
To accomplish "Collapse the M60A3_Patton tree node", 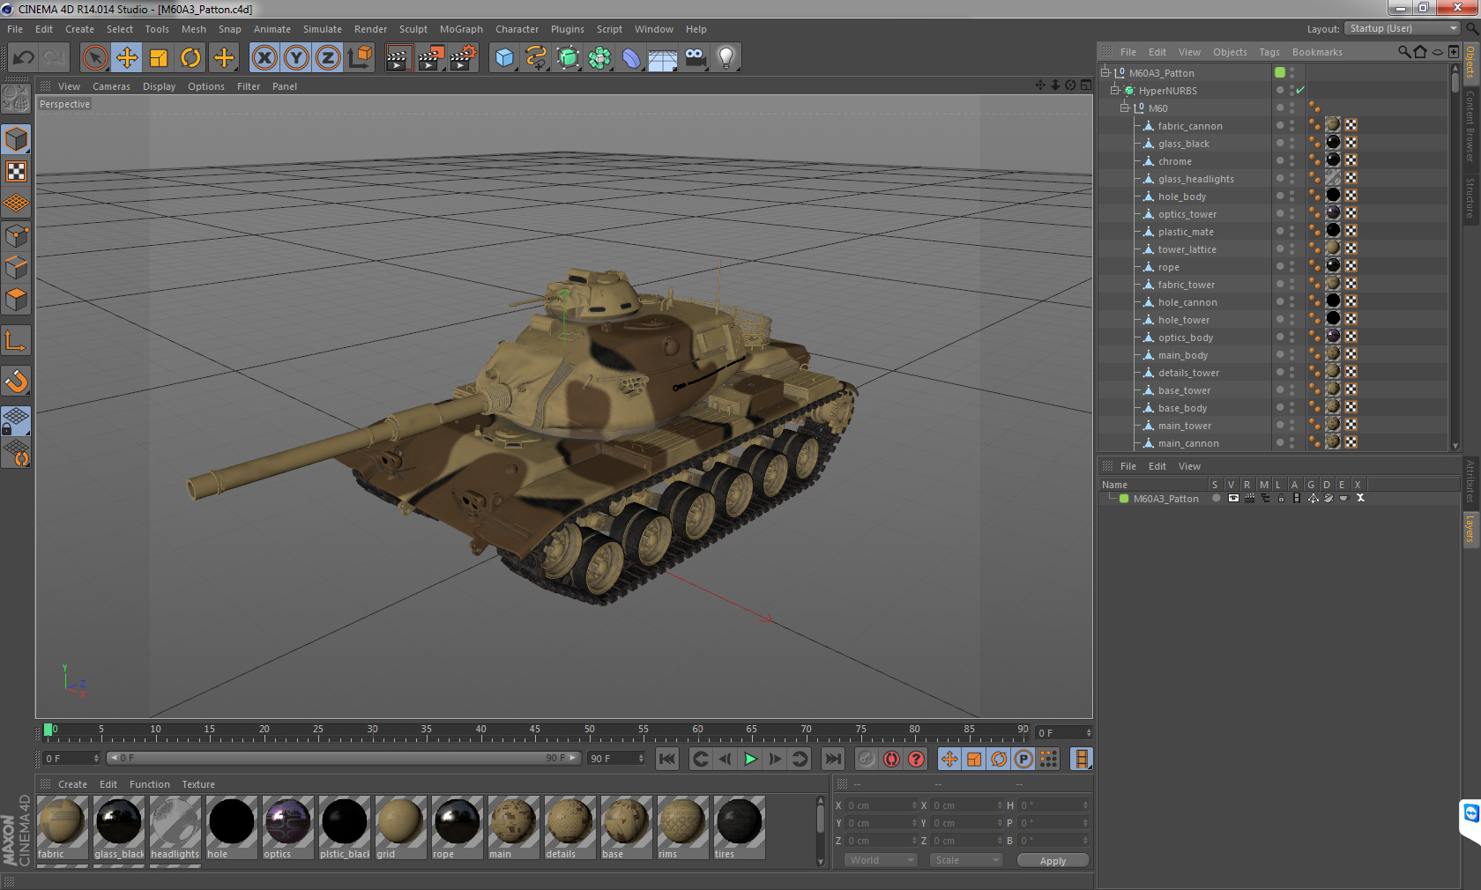I will [1105, 72].
